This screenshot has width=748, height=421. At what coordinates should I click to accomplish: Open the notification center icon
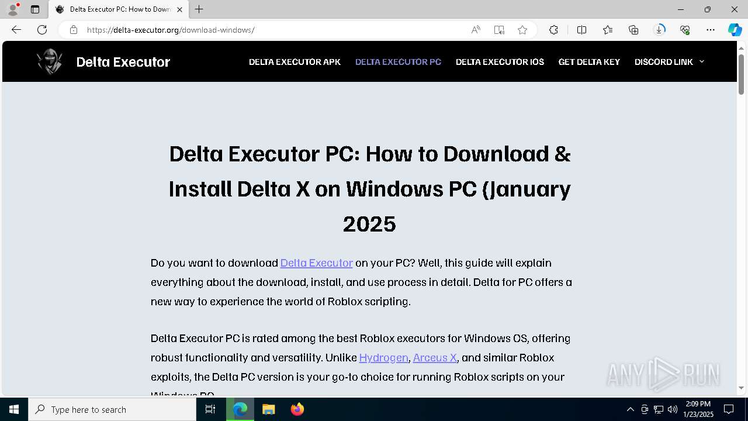[729, 409]
